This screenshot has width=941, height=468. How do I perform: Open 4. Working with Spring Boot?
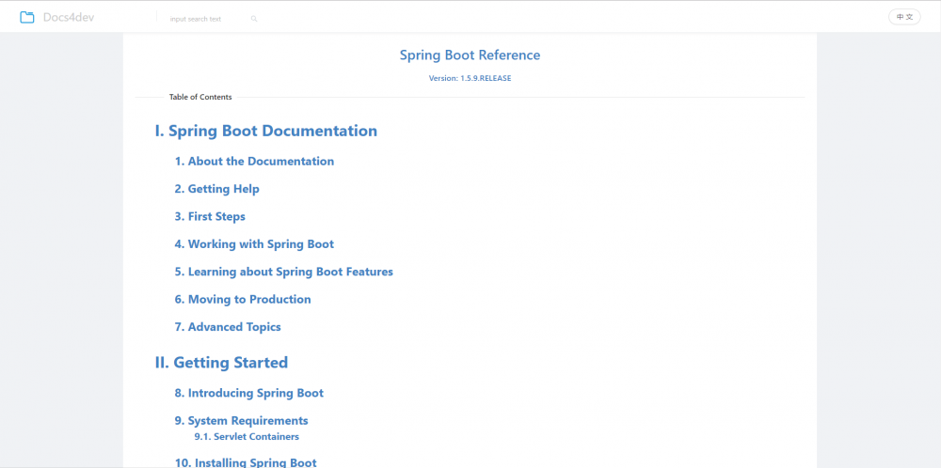[x=254, y=244]
